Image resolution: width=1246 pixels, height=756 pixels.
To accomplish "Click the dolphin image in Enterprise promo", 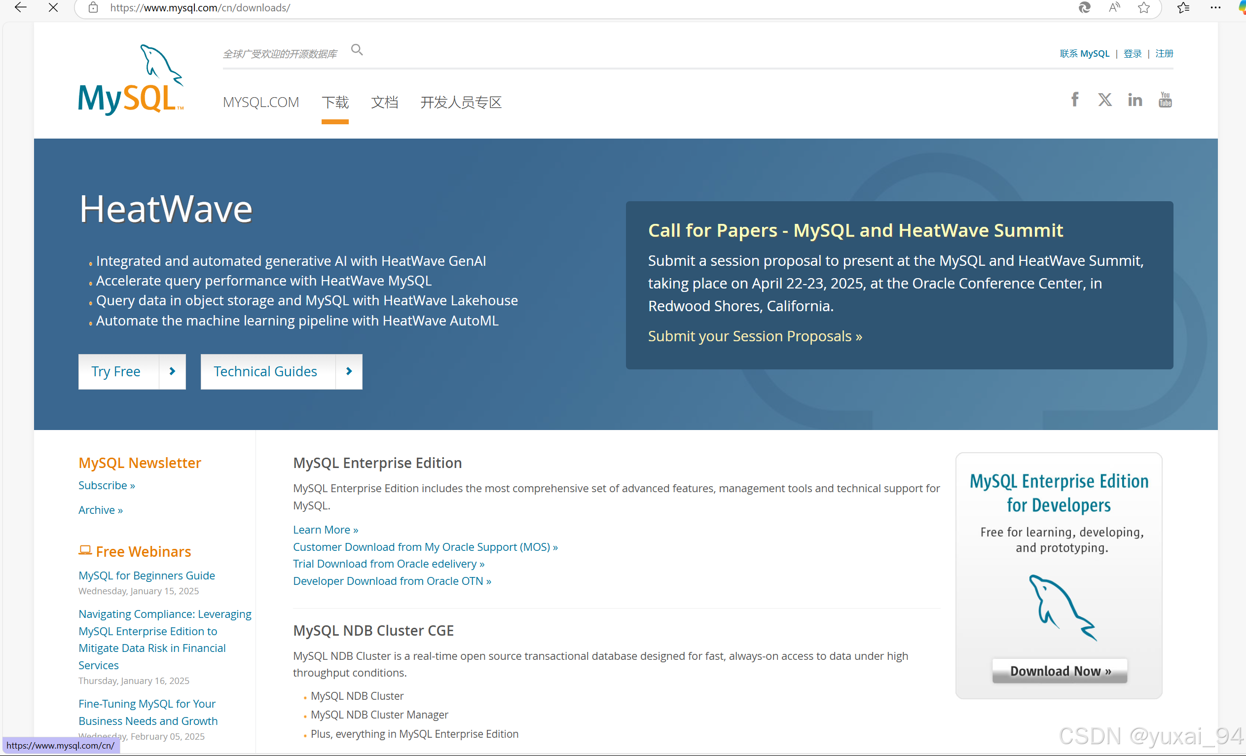I will [1062, 608].
